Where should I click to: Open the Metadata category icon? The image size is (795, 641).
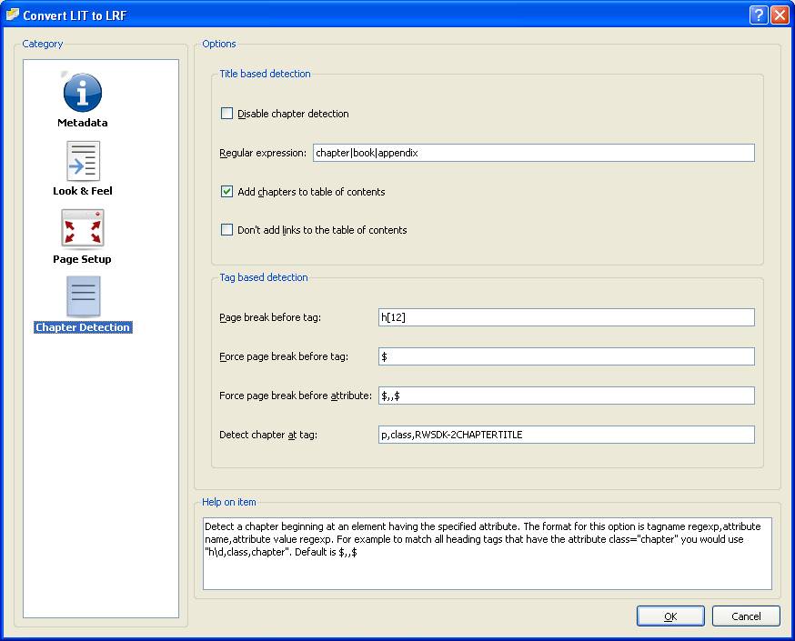pos(82,92)
